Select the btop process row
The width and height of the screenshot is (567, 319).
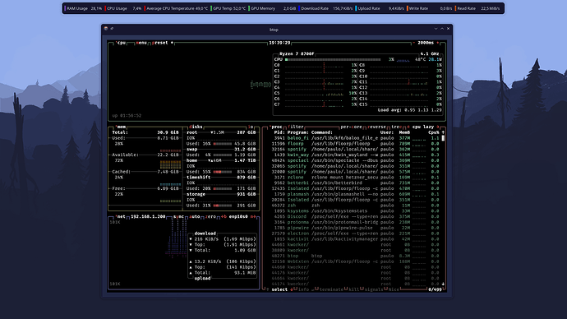356,256
